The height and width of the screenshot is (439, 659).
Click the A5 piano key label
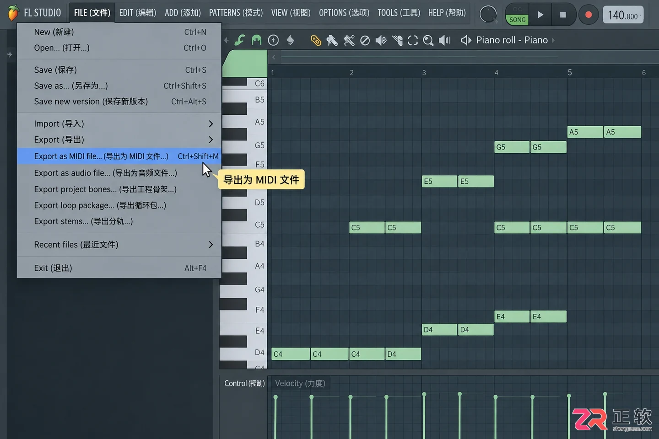click(x=259, y=122)
